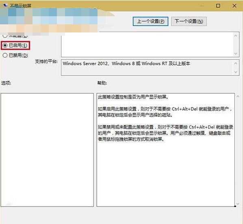Click up arrow of comment box scrollbar
Image resolution: width=243 pixels, height=224 pixels.
[236, 36]
